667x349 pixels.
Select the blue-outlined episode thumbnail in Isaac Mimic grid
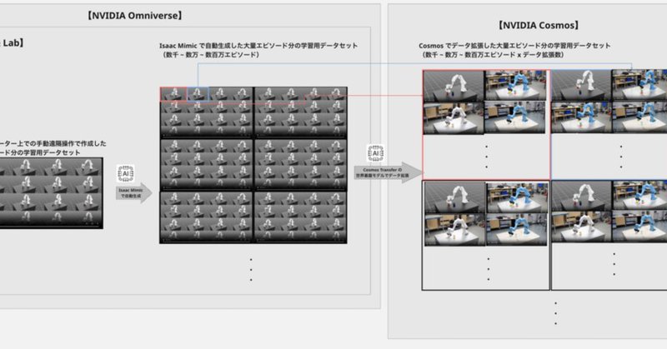[198, 94]
